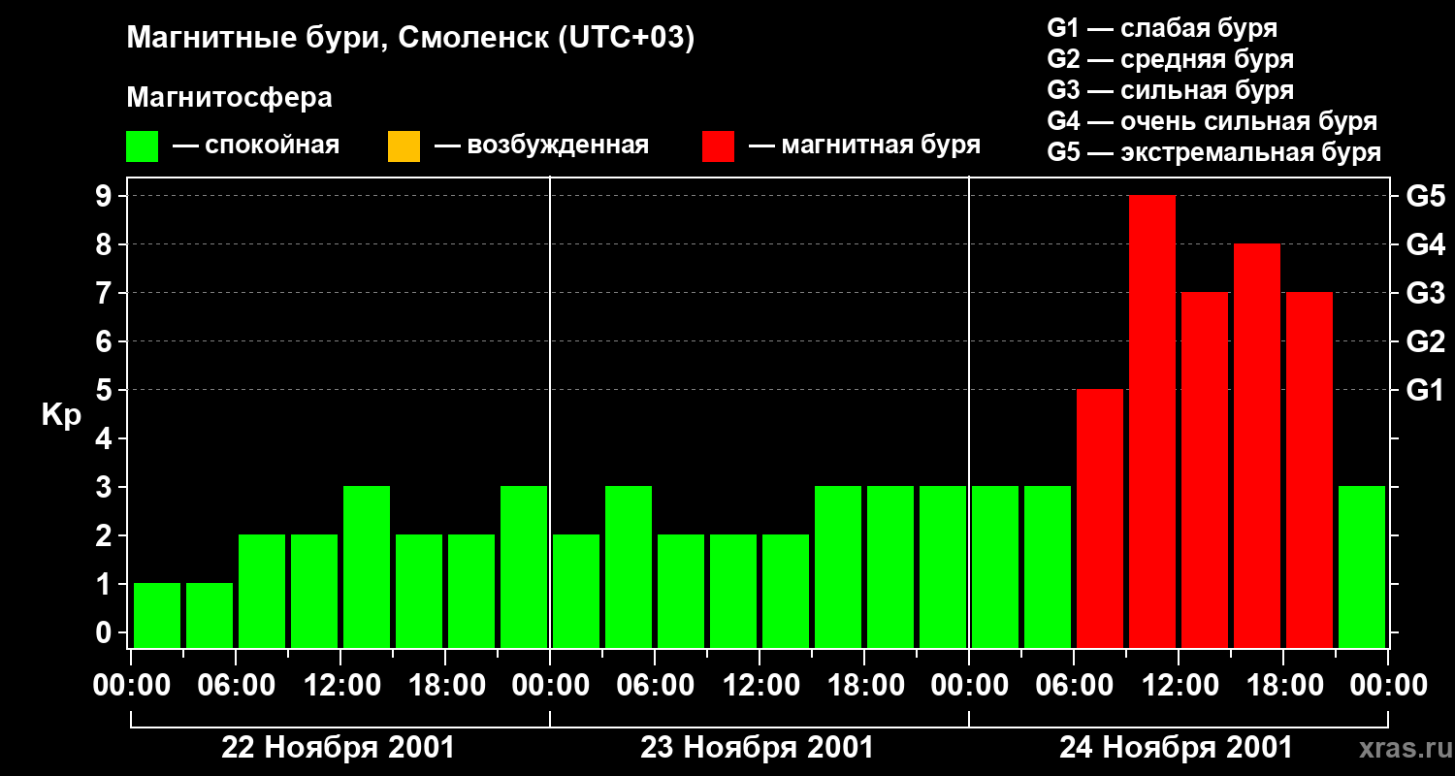Click the Kp 3 bar starting at 03:00, 23 November
This screenshot has width=1455, height=776.
tap(629, 567)
